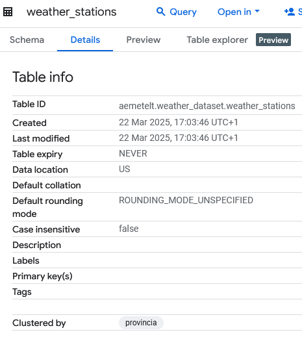The image size is (302, 339).
Task: Click the weather_stations table title
Action: point(71,12)
